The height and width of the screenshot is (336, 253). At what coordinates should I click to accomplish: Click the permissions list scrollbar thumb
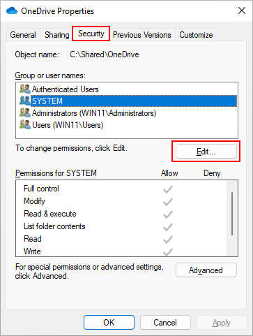232,214
